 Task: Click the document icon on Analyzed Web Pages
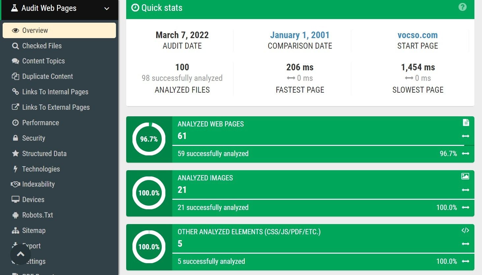[x=466, y=123]
